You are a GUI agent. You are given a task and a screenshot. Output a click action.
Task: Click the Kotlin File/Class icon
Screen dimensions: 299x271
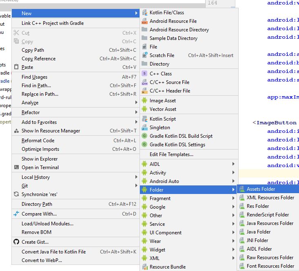(144, 13)
